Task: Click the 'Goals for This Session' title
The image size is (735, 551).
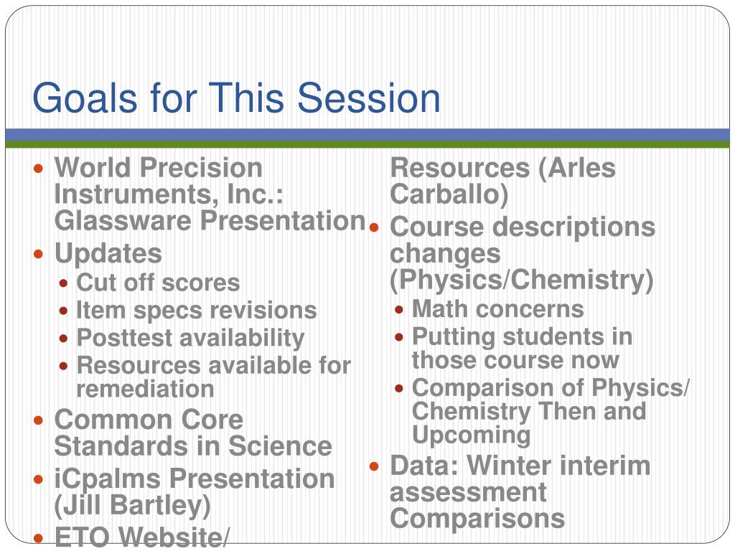Action: [x=236, y=98]
